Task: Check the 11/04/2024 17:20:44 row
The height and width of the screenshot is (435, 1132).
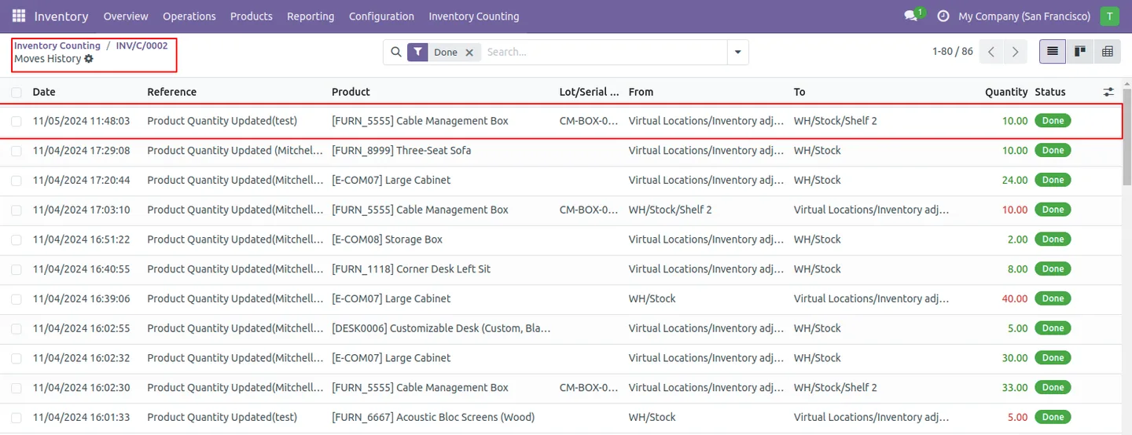Action: [x=17, y=181]
